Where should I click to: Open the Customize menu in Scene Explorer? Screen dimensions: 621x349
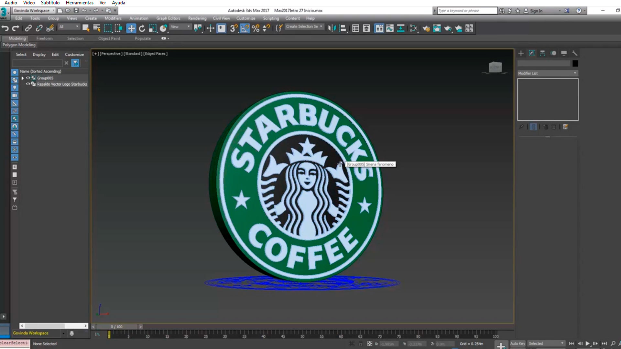point(74,55)
